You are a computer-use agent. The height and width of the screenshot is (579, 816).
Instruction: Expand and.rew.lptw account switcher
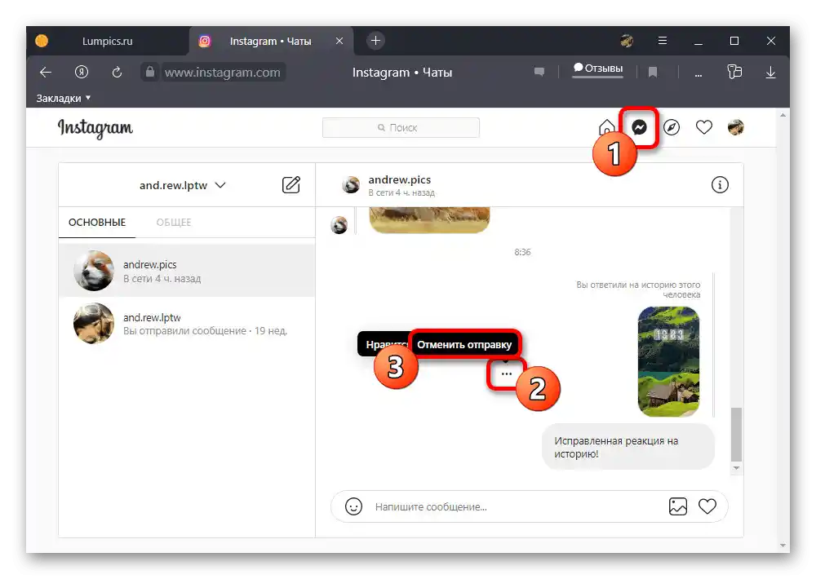[182, 185]
